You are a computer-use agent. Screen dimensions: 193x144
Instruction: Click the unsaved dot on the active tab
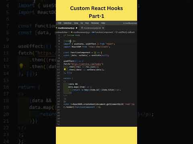[76, 28]
